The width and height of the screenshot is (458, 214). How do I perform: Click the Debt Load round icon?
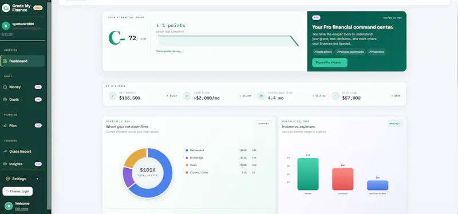pos(335,96)
